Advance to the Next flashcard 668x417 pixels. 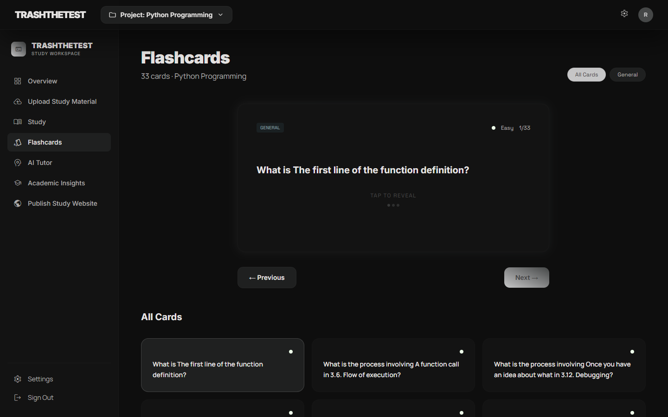tap(527, 278)
